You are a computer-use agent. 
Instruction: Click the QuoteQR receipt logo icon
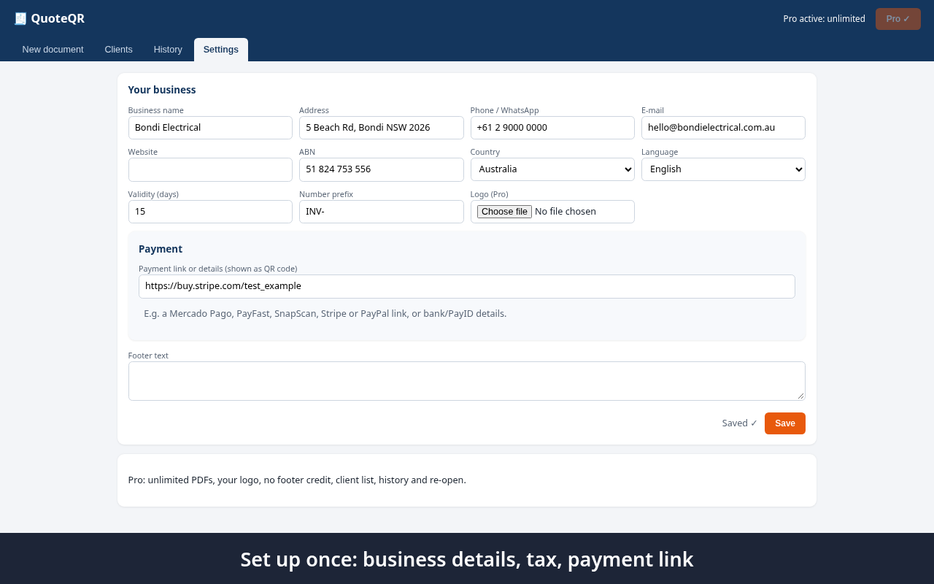pos(20,19)
